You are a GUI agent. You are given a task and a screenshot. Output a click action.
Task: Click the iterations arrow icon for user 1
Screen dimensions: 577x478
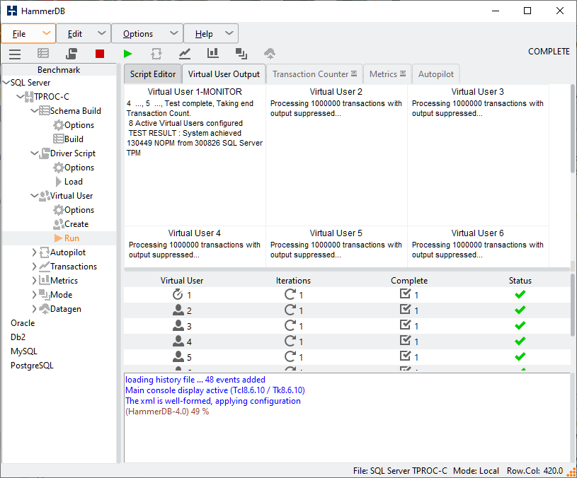pos(290,294)
